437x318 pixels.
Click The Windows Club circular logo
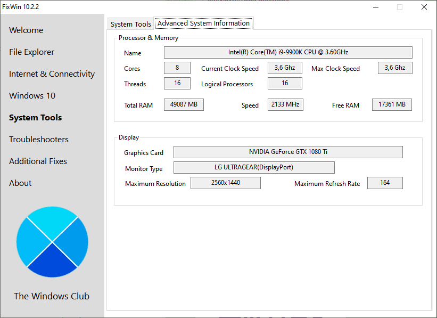(x=52, y=242)
